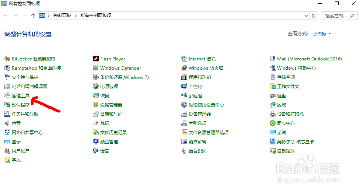
Task: Click the Windows Defender icon
Action: [96, 68]
